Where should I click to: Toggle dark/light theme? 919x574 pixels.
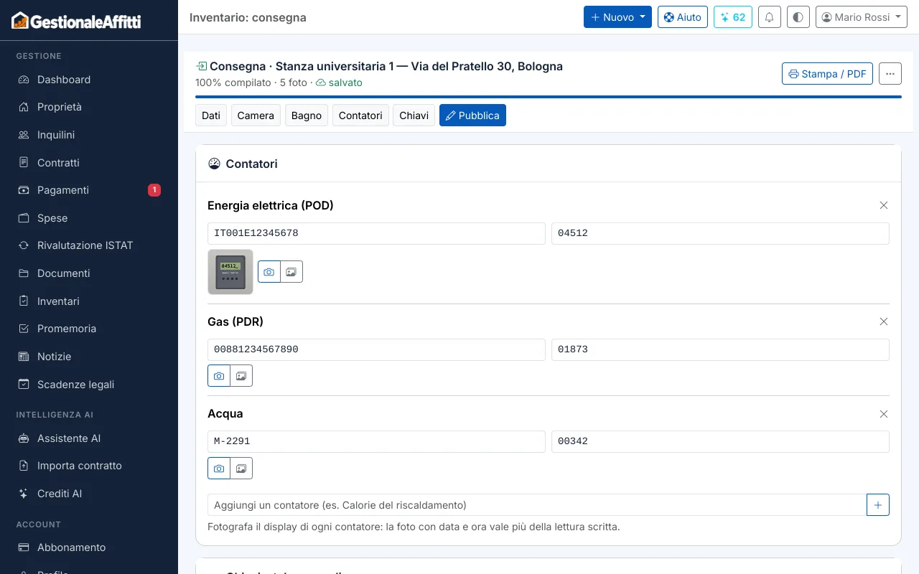coord(798,17)
